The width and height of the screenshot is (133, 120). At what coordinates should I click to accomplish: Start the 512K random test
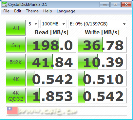(16, 62)
